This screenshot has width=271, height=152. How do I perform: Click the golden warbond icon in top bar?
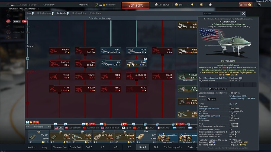(x=201, y=5)
